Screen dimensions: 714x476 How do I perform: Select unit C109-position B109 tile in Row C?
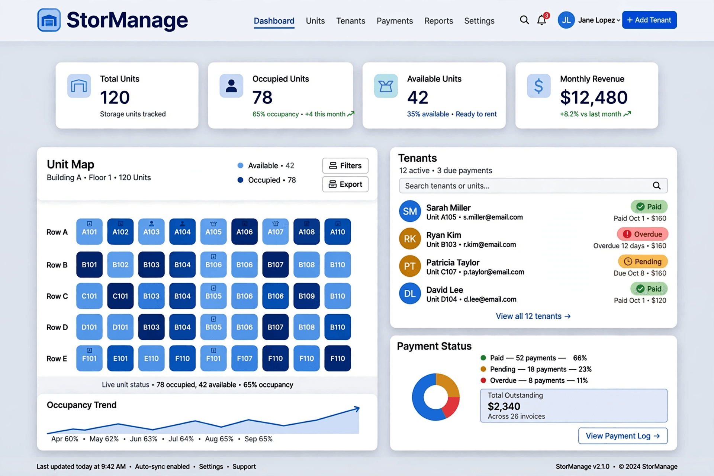click(x=306, y=296)
